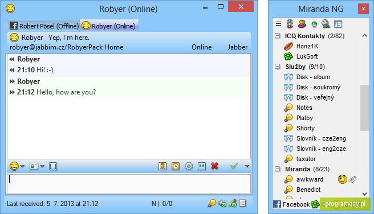Click the contact list scroll down arrow
The height and width of the screenshot is (214, 374).
364,194
